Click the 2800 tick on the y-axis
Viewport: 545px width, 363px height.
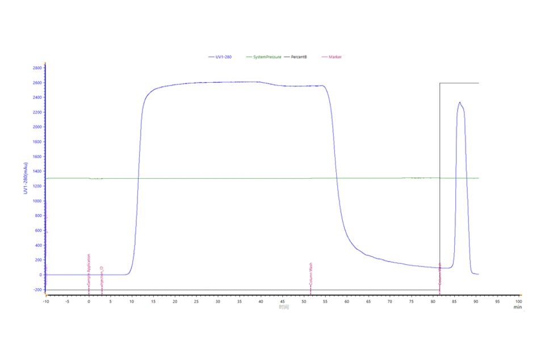[37, 68]
